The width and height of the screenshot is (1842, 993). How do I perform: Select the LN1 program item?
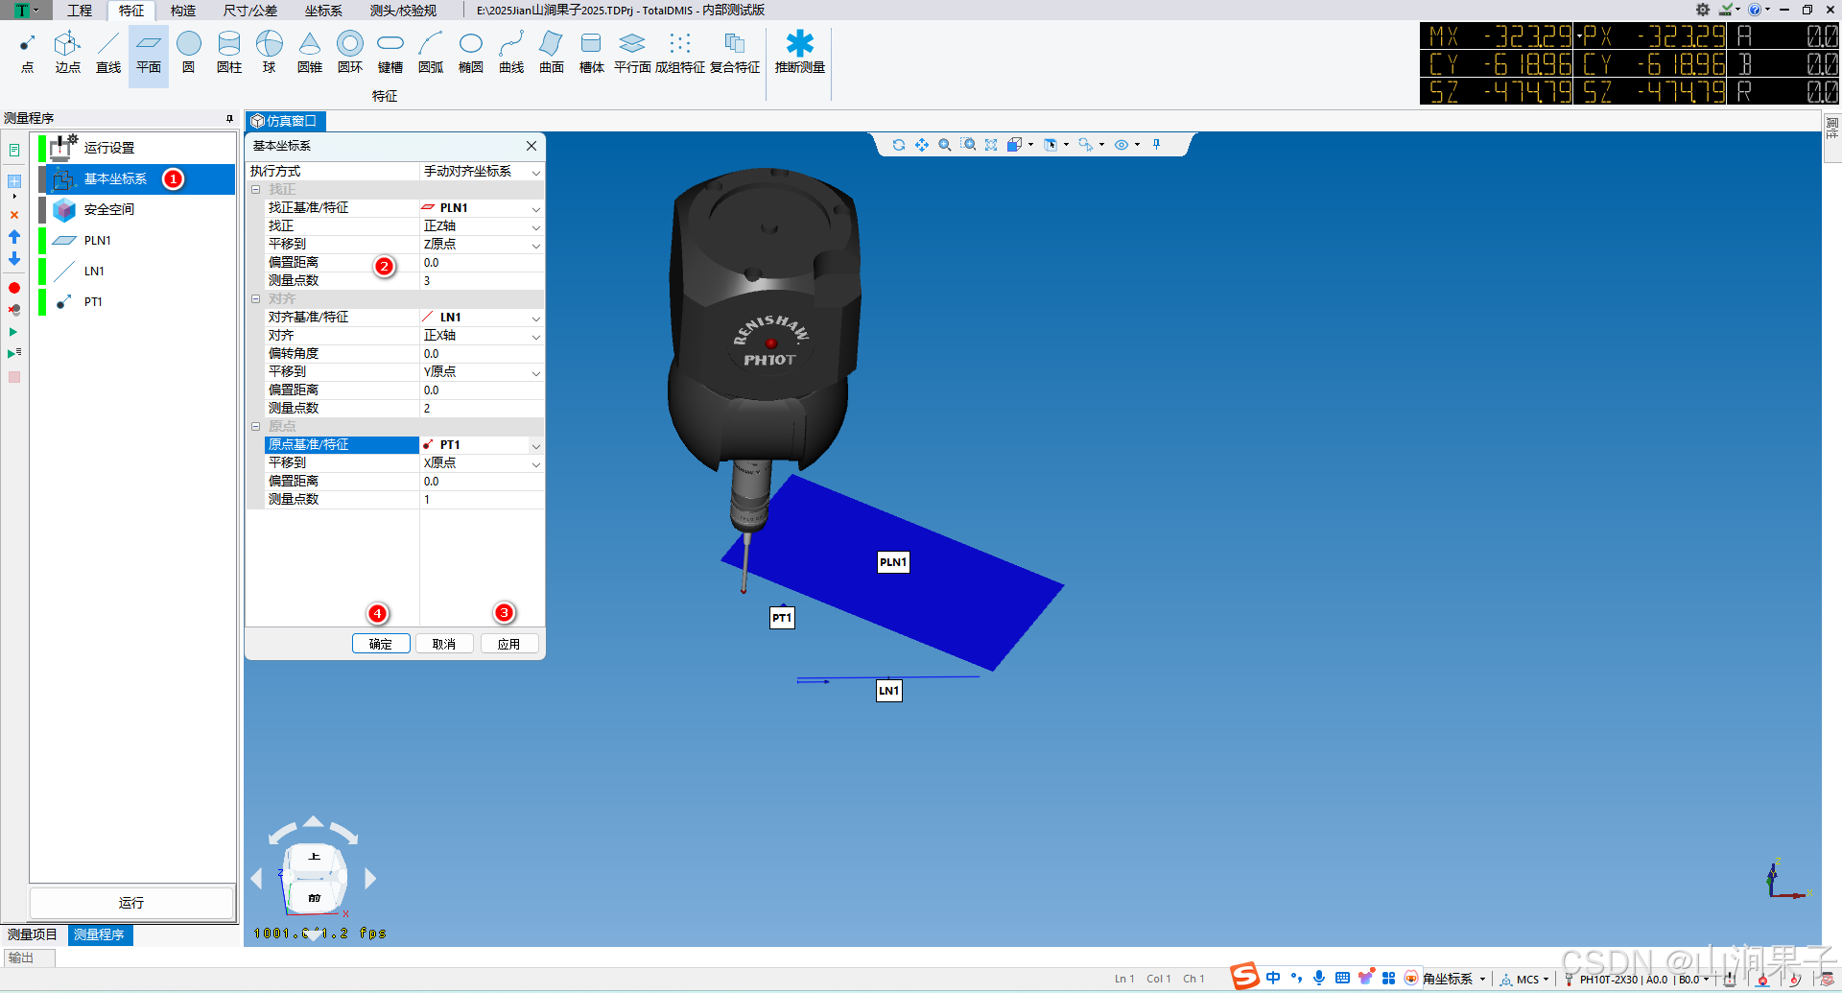(135, 272)
